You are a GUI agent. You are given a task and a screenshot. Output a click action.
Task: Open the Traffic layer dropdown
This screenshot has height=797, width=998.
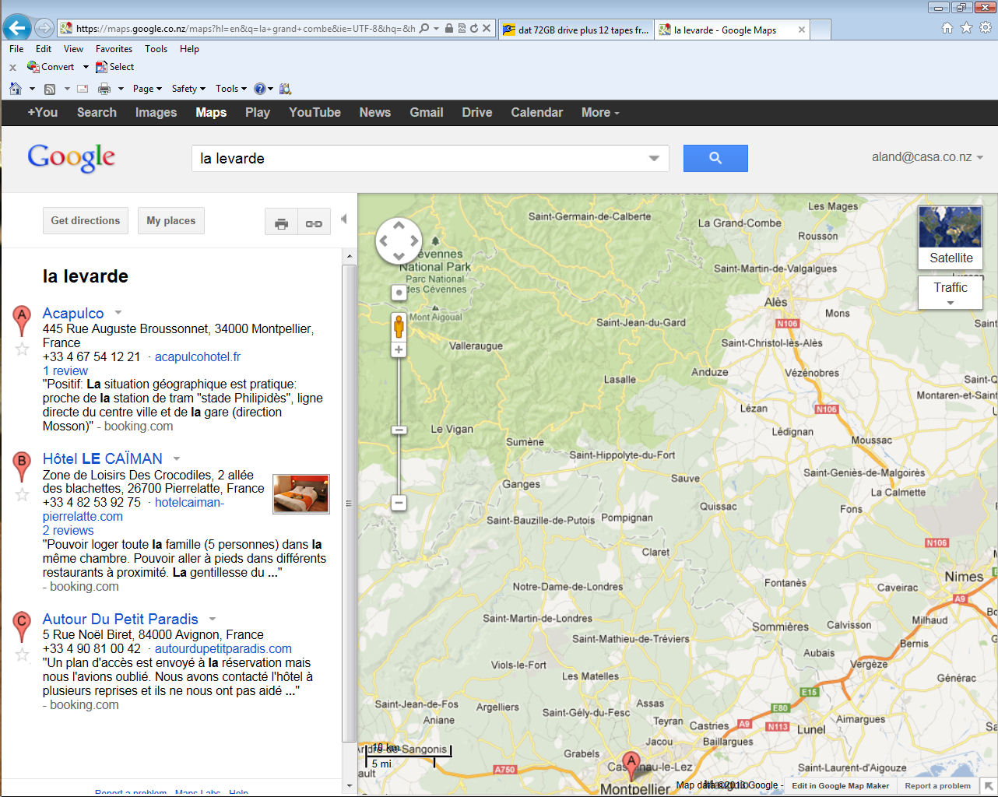point(951,293)
